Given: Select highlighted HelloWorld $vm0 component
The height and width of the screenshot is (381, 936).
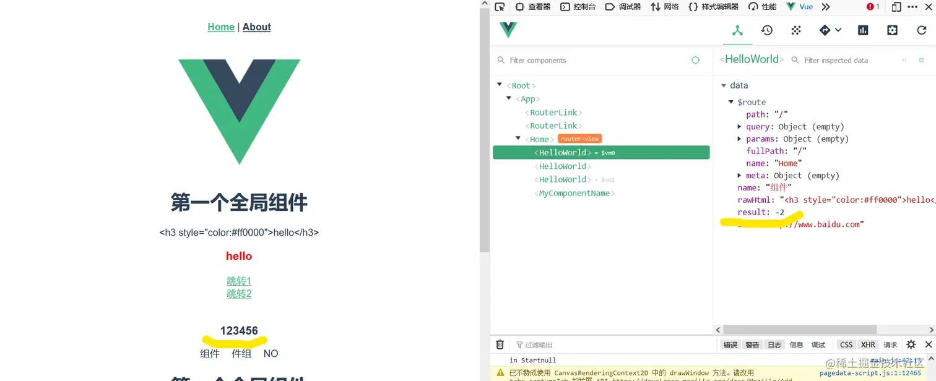Looking at the screenshot, I should [601, 153].
